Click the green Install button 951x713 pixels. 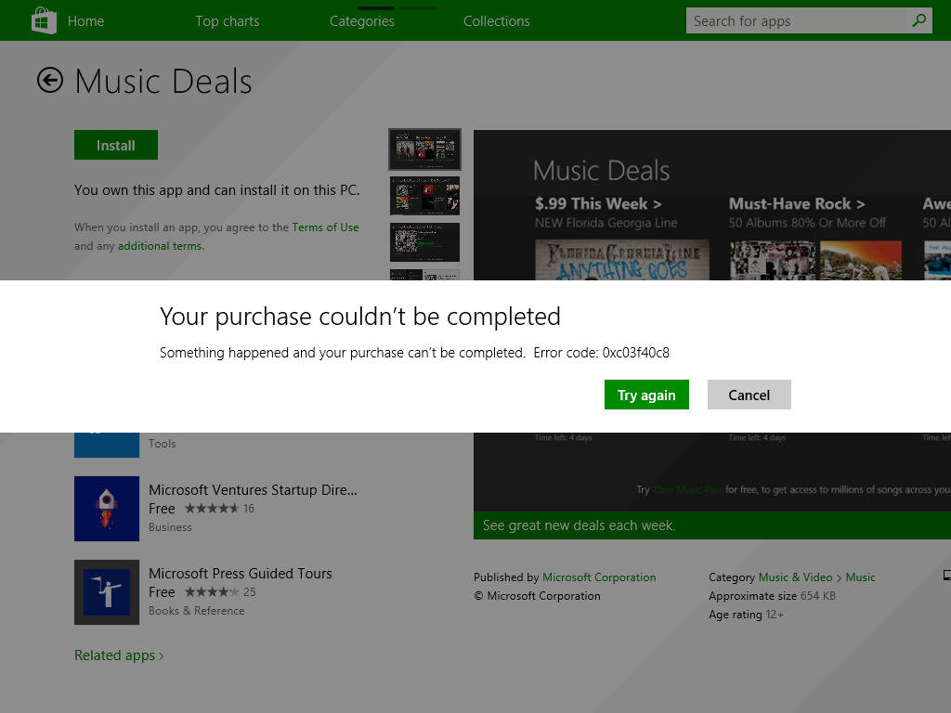116,145
